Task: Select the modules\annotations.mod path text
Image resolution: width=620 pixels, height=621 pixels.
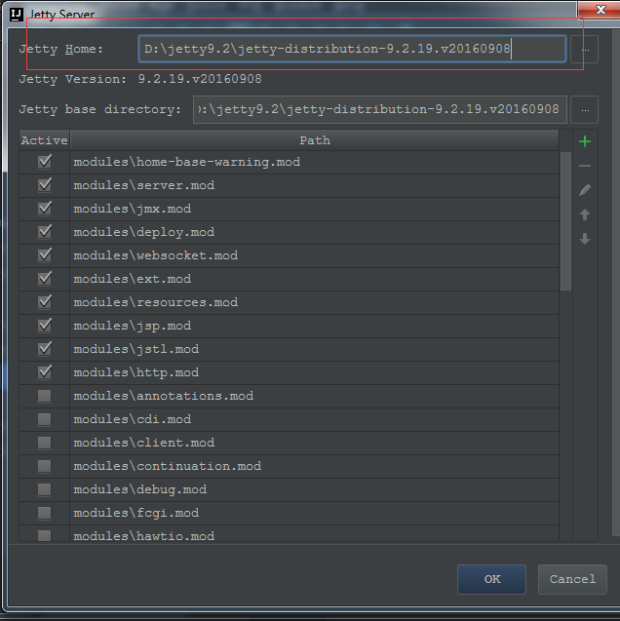Action: pyautogui.click(x=164, y=396)
